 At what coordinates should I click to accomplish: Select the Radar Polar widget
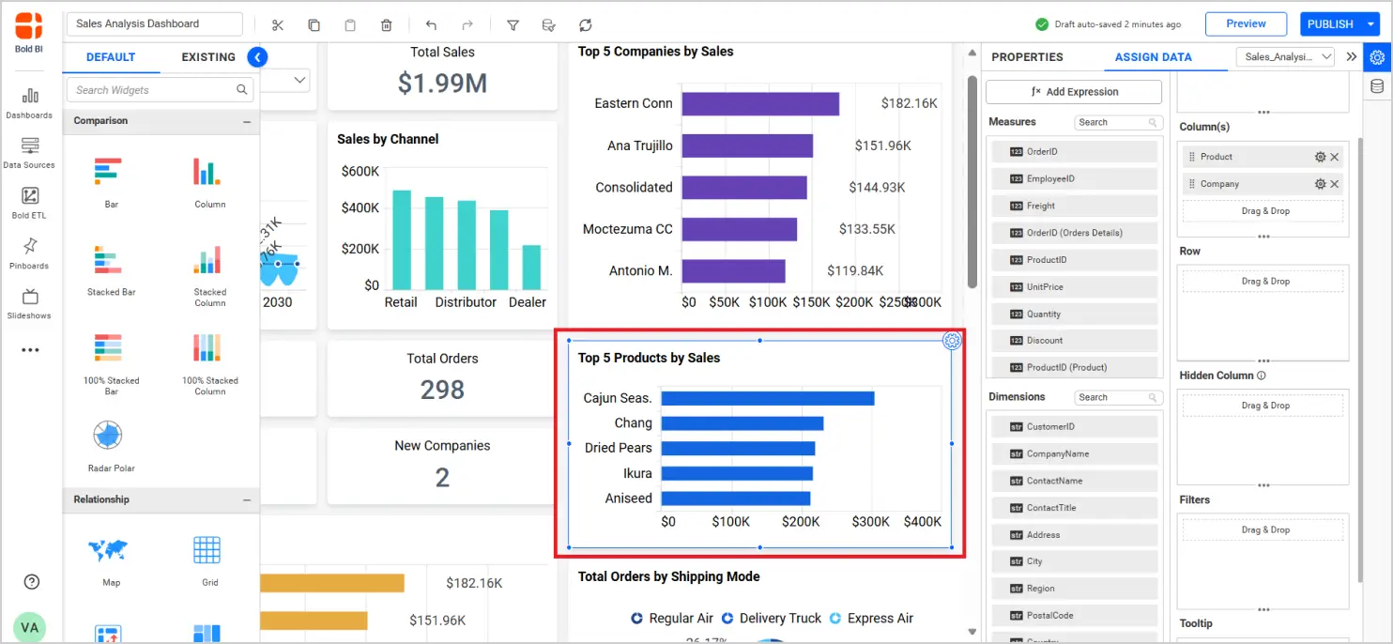[111, 446]
